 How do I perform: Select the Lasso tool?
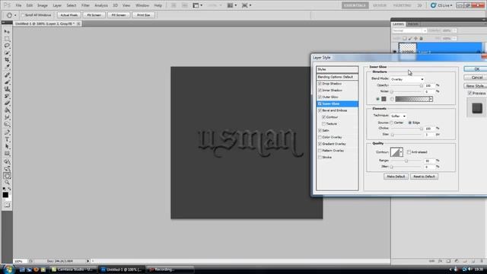pos(7,46)
